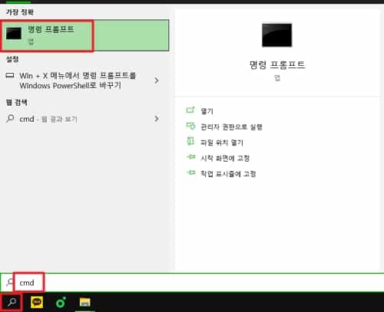Click the magnifier icon in search box
Viewport: 384px width, 312px height.
click(9, 282)
